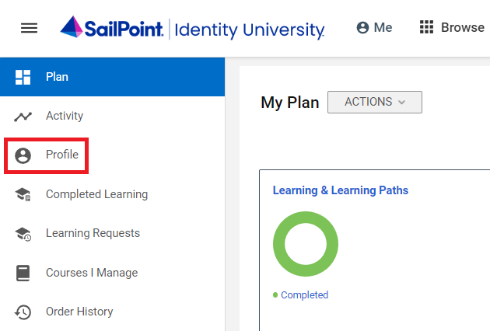Click the SailPoint logo
This screenshot has height=331, width=490.
tap(112, 29)
